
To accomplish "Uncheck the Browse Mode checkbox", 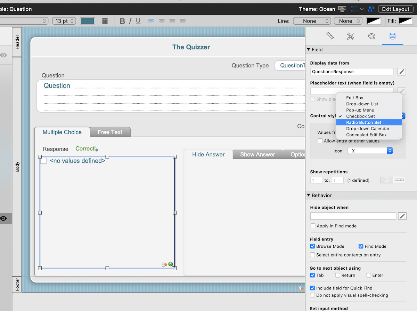I will click(312, 246).
